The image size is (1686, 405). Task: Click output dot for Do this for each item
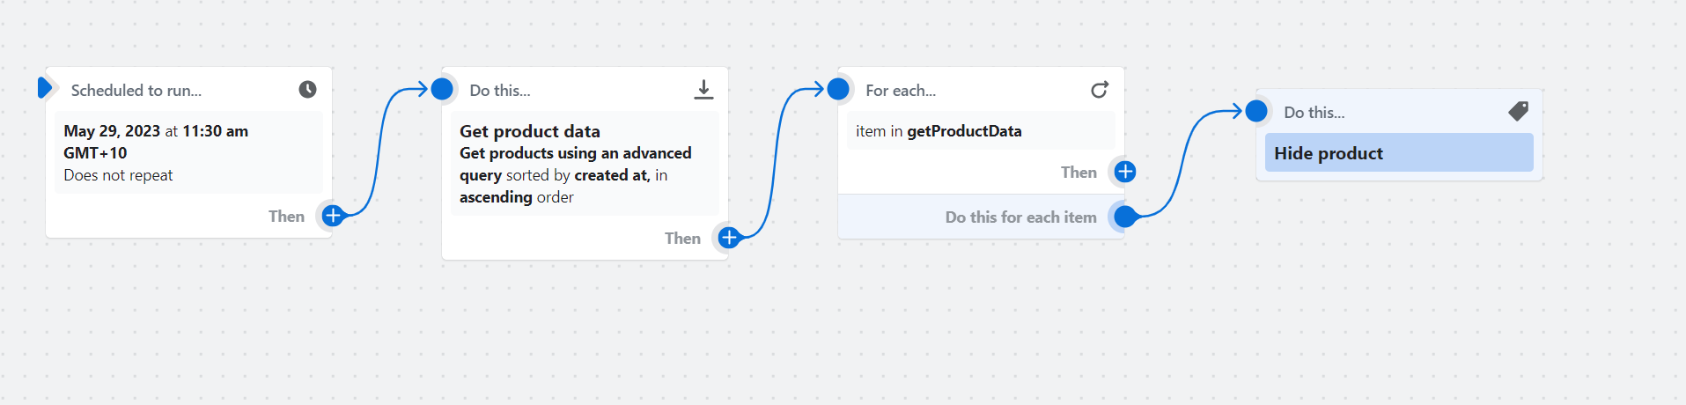click(1125, 216)
